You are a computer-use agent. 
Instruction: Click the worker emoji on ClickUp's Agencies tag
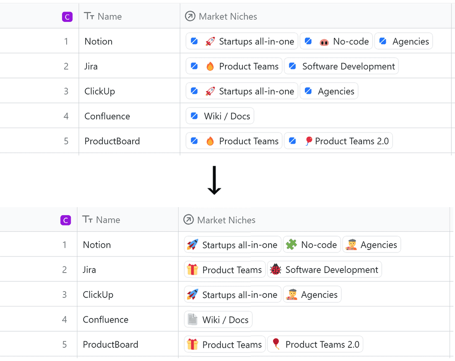(292, 295)
